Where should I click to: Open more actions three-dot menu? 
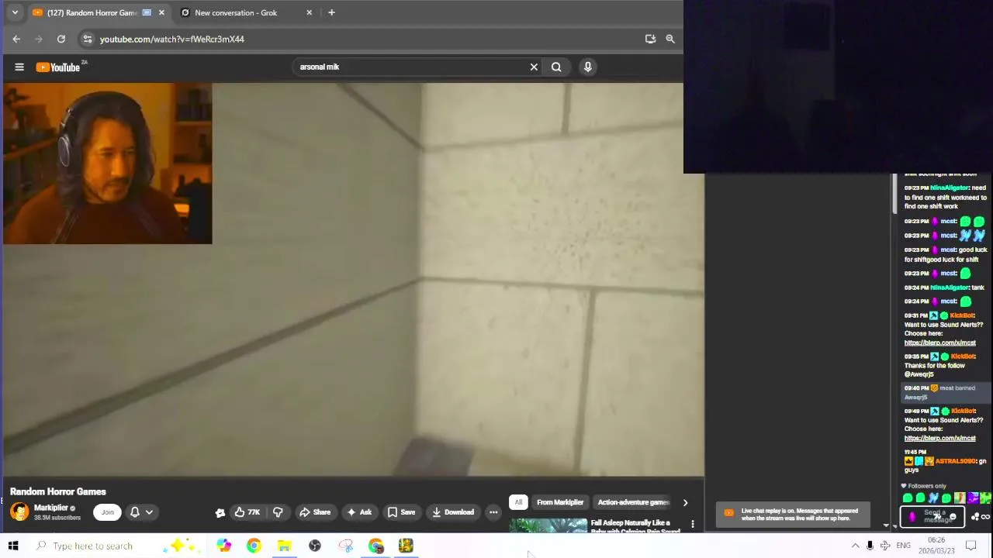pyautogui.click(x=493, y=512)
